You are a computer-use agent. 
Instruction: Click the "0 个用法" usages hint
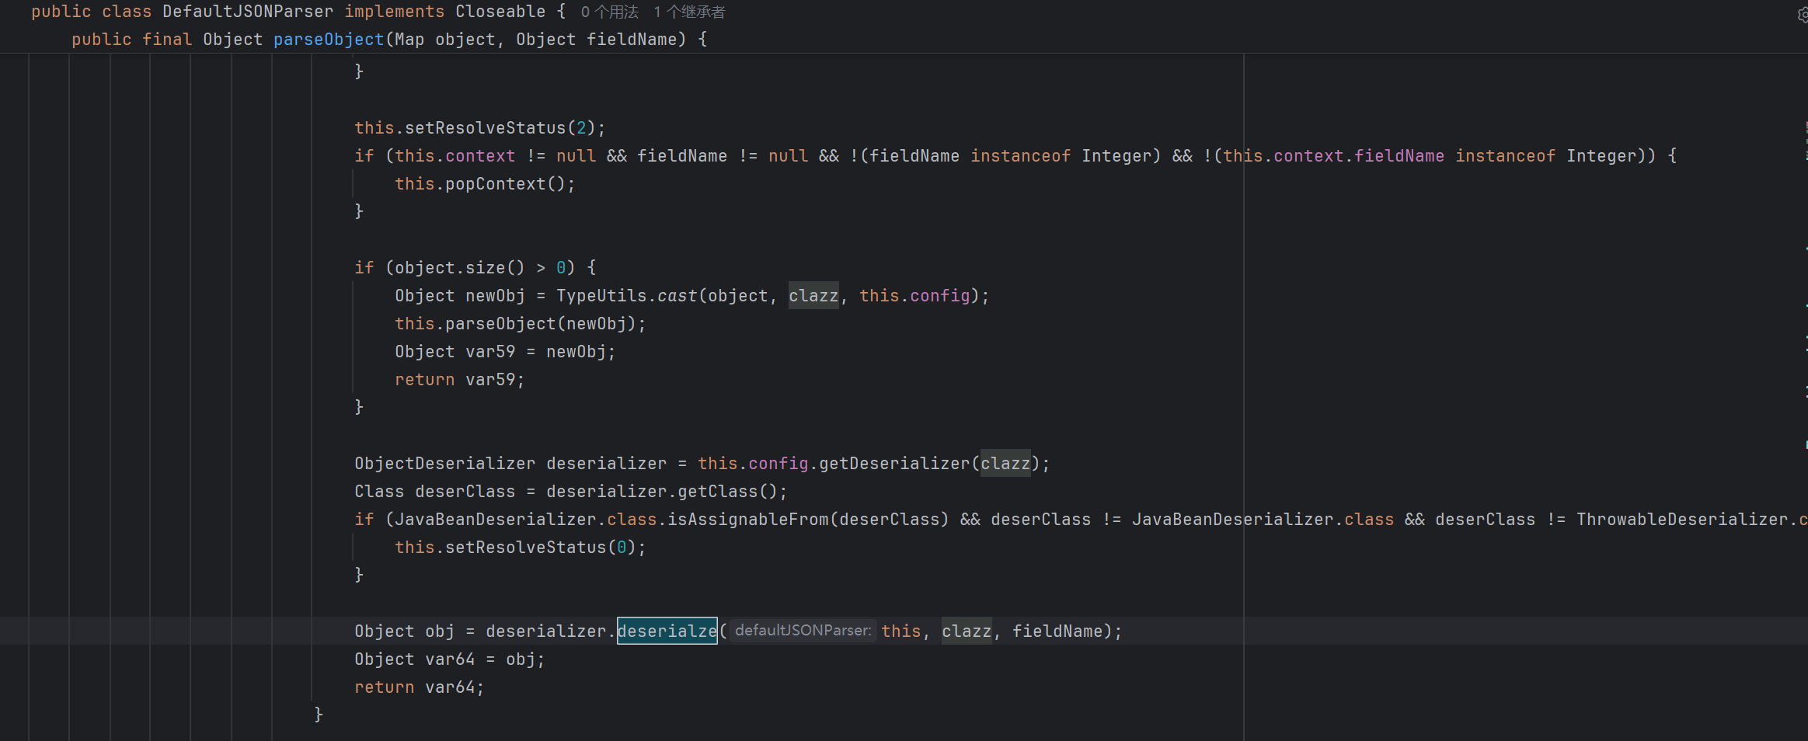click(x=610, y=12)
